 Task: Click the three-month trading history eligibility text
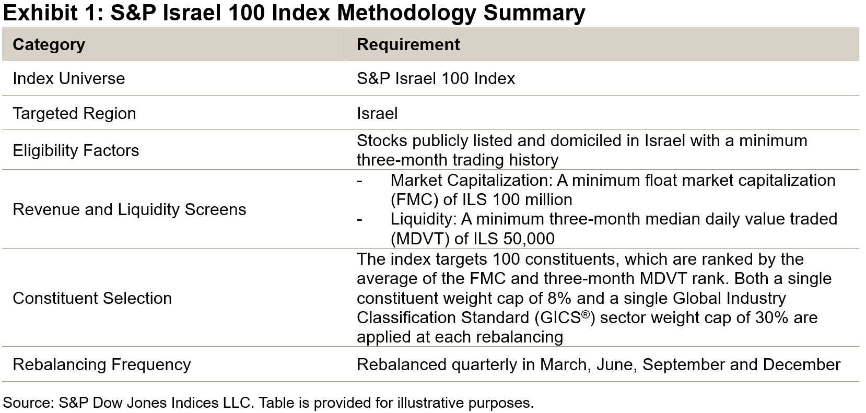click(x=458, y=160)
